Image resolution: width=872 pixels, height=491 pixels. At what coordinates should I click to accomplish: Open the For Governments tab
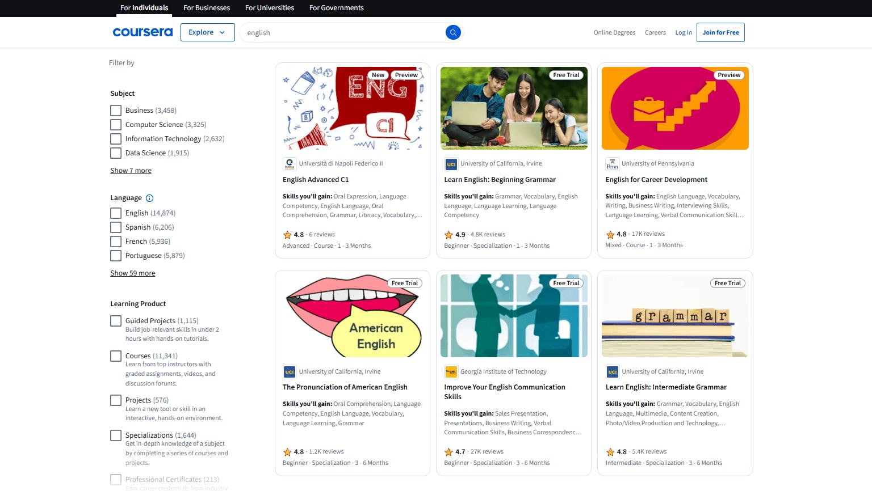pos(336,8)
